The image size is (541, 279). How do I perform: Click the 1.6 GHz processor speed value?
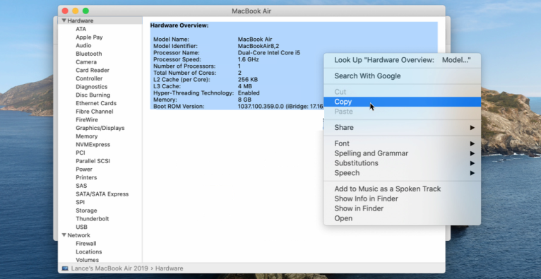coord(249,59)
